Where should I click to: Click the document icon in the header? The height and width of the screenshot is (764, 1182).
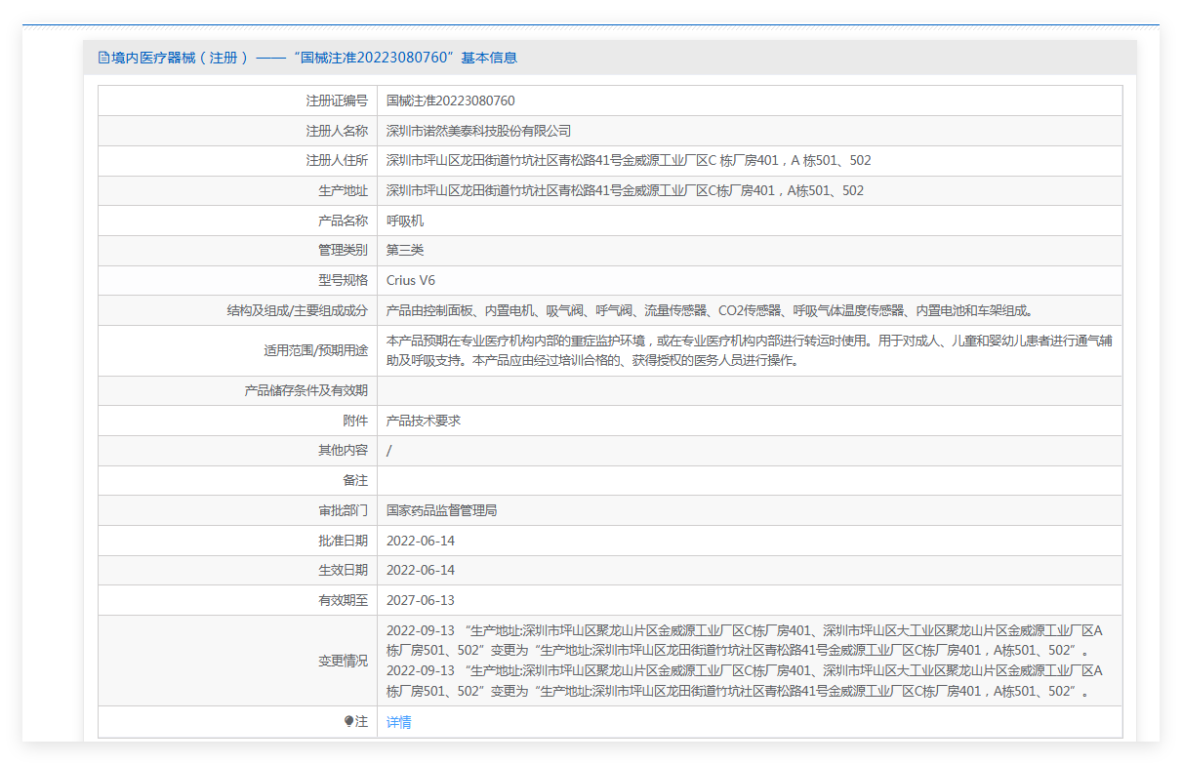[x=103, y=58]
